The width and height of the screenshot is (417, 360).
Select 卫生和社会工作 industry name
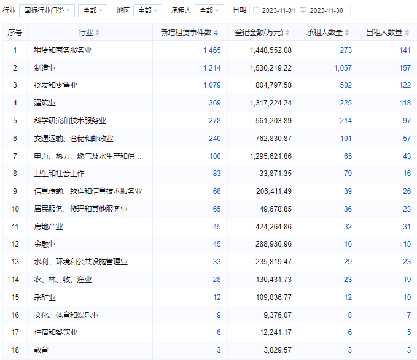[59, 174]
